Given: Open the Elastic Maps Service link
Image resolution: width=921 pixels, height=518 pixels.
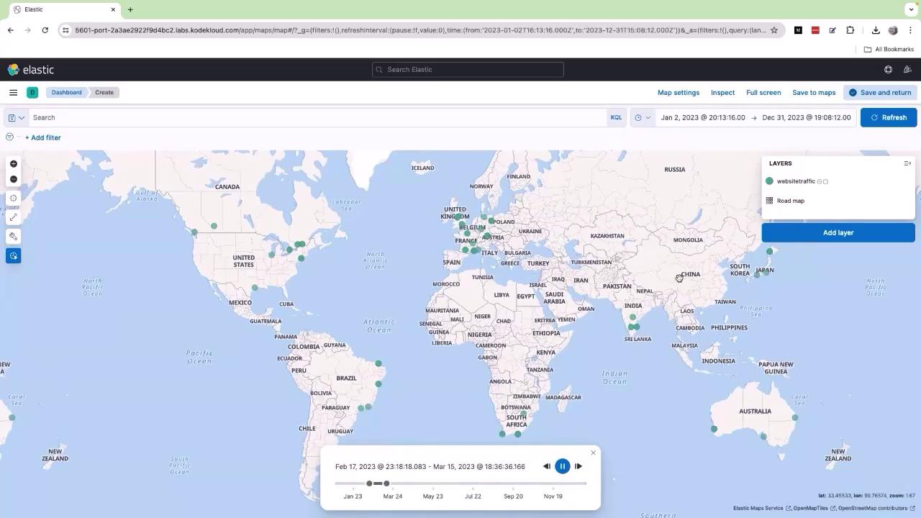Looking at the screenshot, I should click(761, 508).
